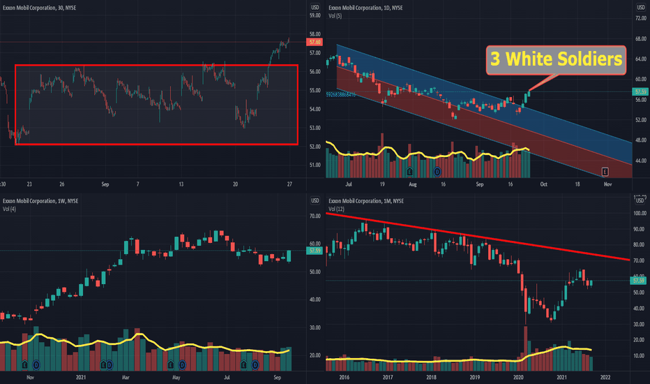Click the earnings E marker near Nov on weekly chart

pyautogui.click(x=24, y=365)
